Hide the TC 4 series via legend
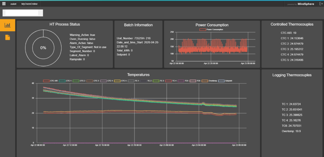 (172, 81)
